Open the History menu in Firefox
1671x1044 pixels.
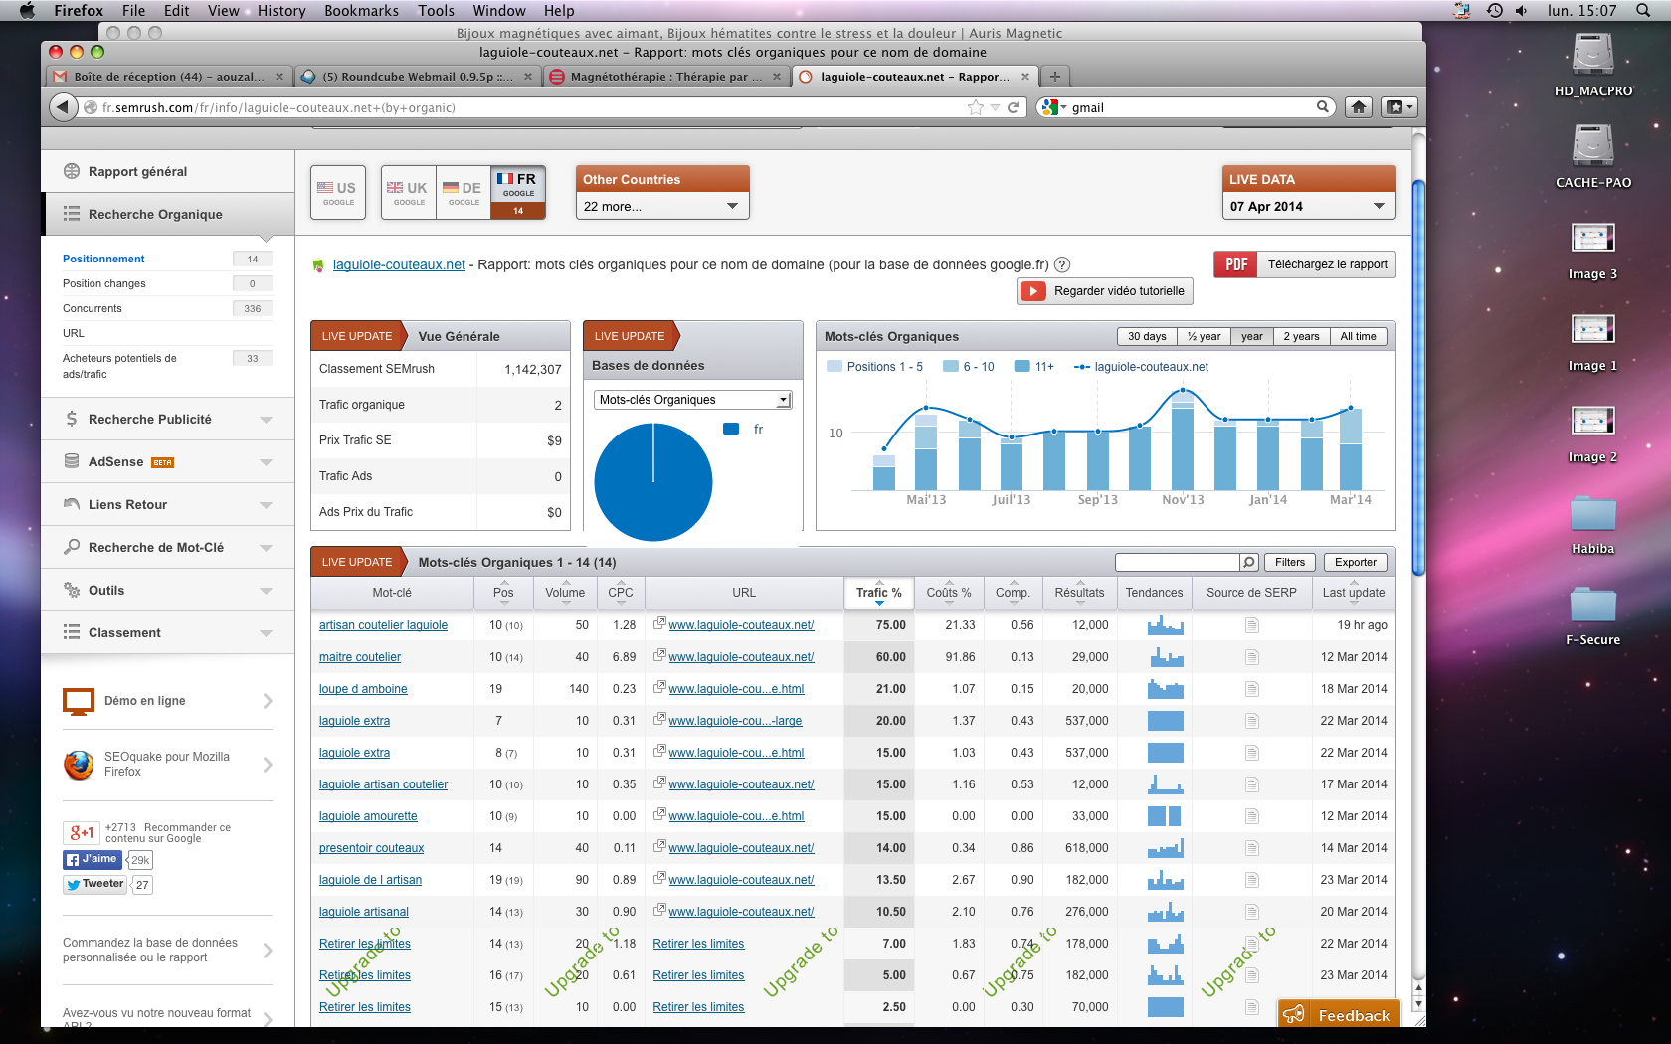click(281, 10)
